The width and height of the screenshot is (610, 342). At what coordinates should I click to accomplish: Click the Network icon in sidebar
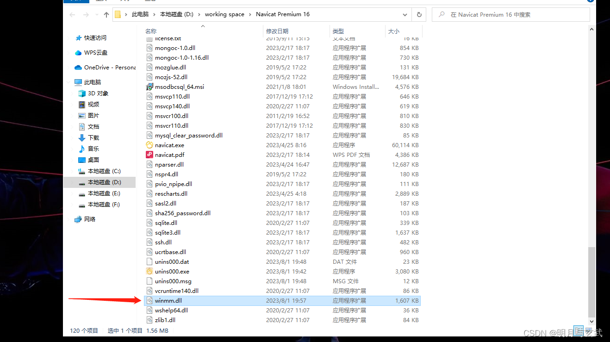(78, 219)
